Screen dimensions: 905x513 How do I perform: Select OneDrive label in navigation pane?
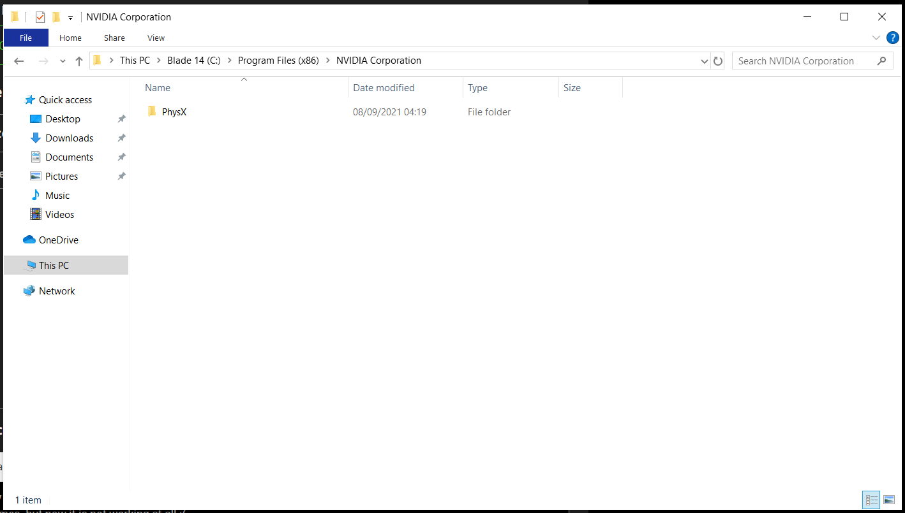pos(58,240)
